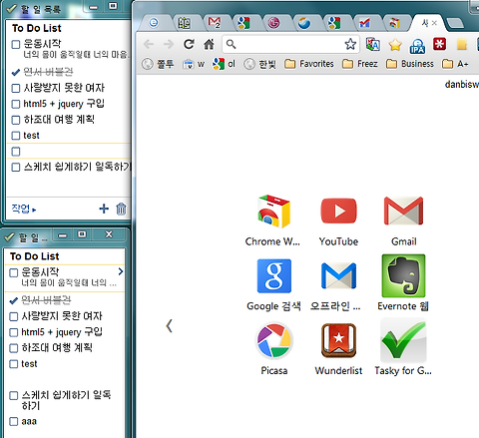Click the empty task text field in top list

tap(76, 152)
